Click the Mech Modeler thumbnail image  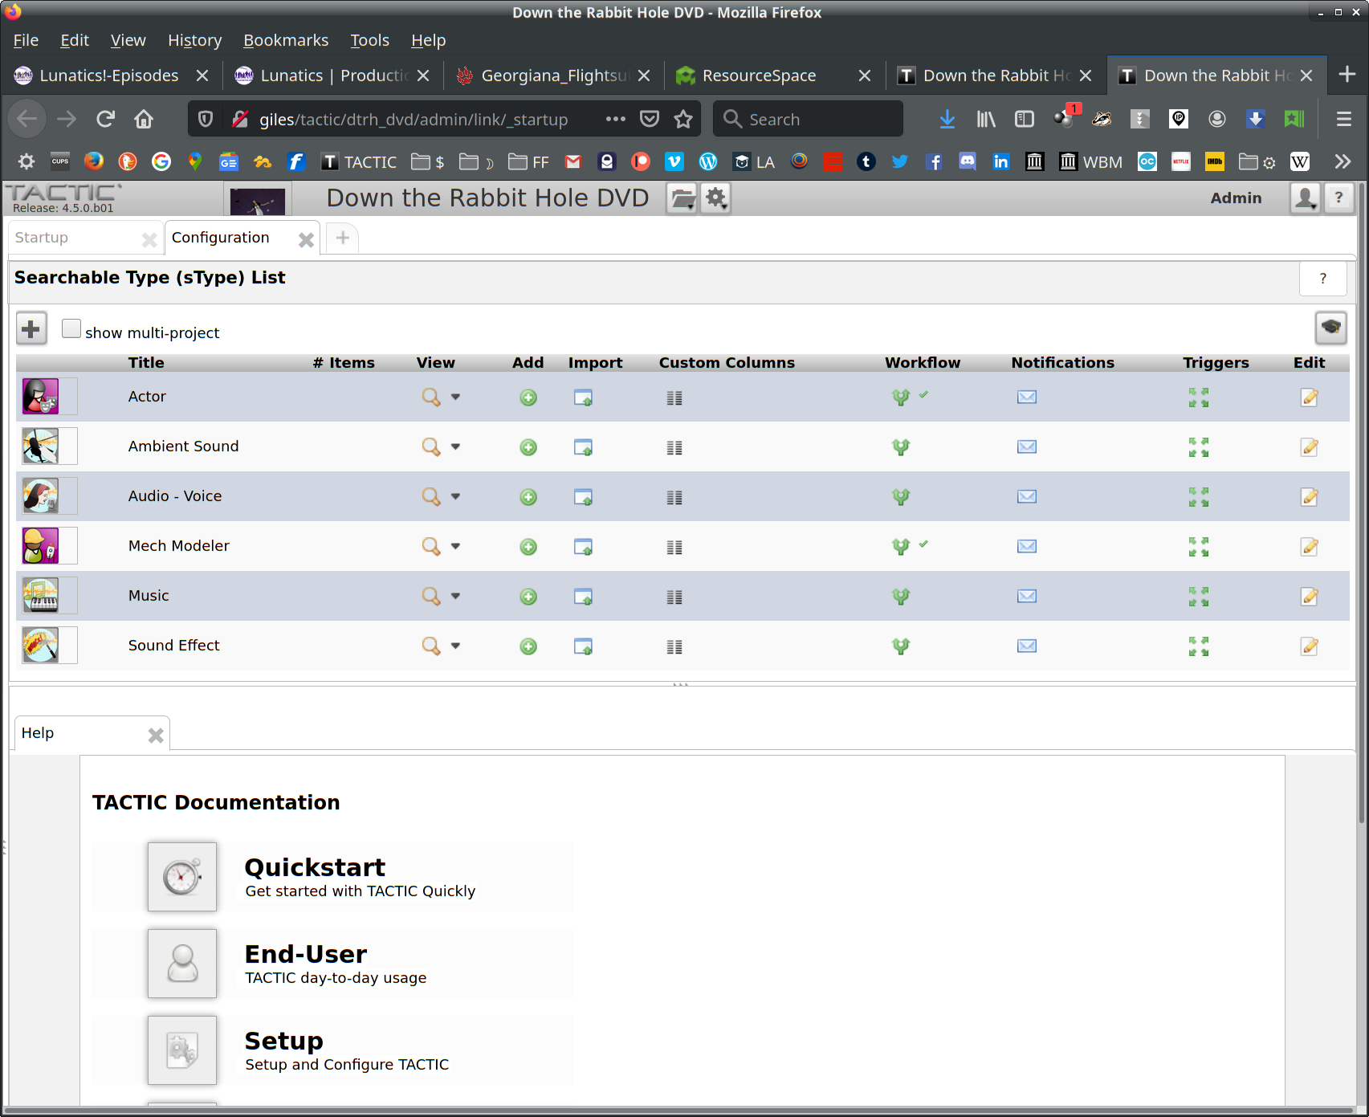click(x=40, y=546)
